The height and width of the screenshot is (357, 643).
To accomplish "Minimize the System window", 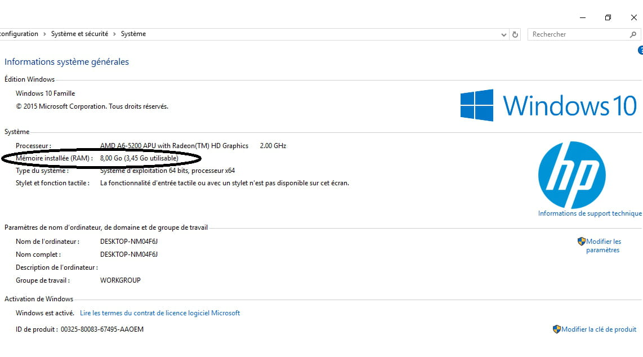I will point(583,17).
